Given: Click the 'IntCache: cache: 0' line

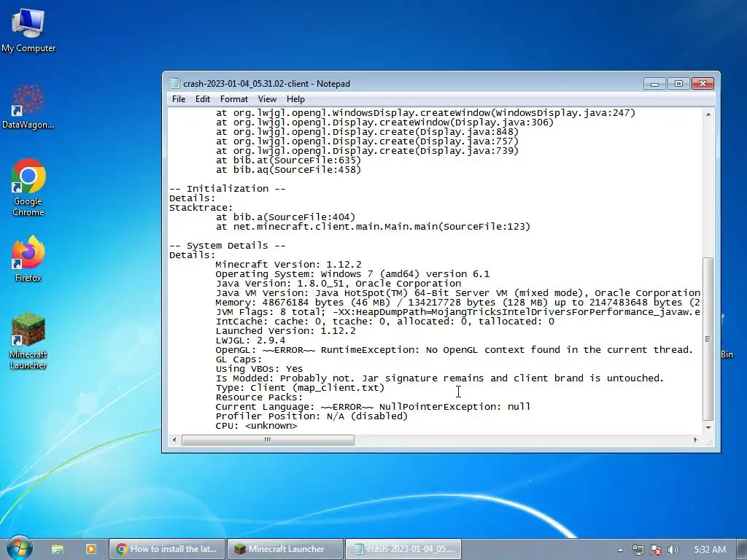Looking at the screenshot, I should (x=385, y=322).
